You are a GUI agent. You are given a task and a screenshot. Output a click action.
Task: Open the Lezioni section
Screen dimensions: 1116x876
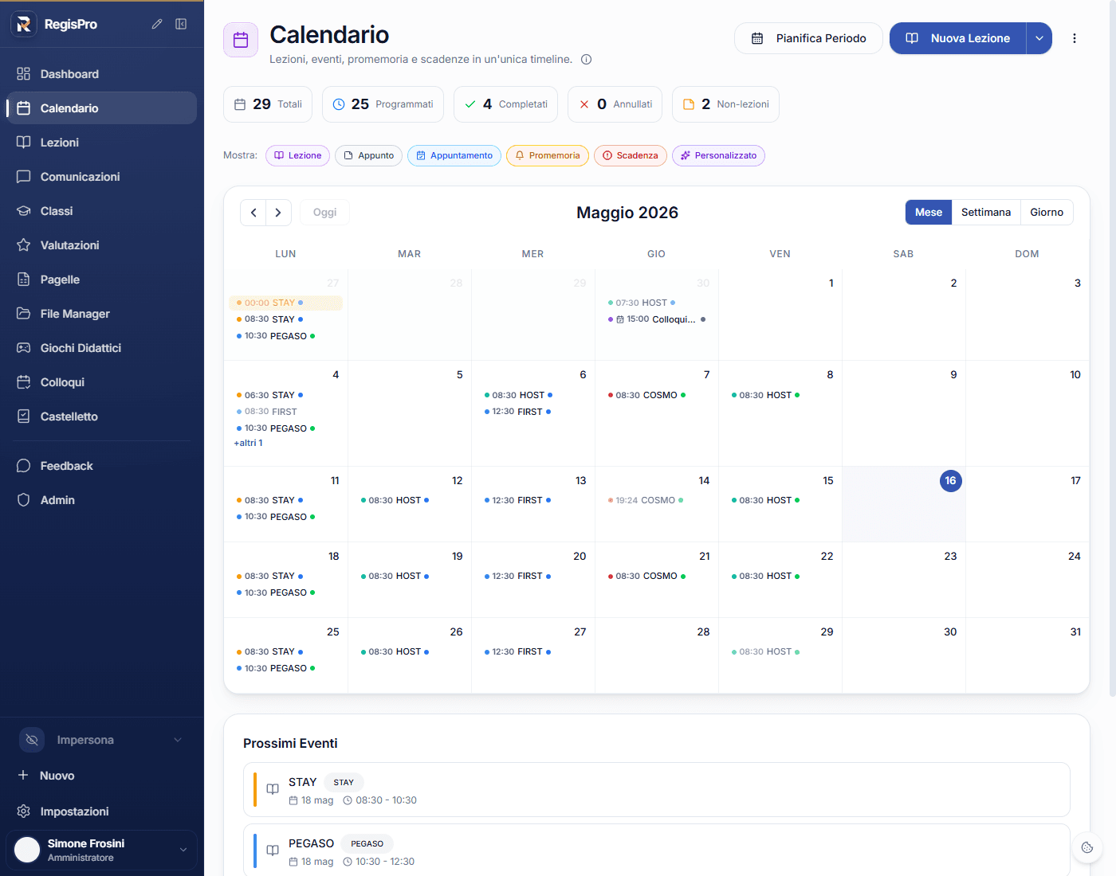[101, 143]
